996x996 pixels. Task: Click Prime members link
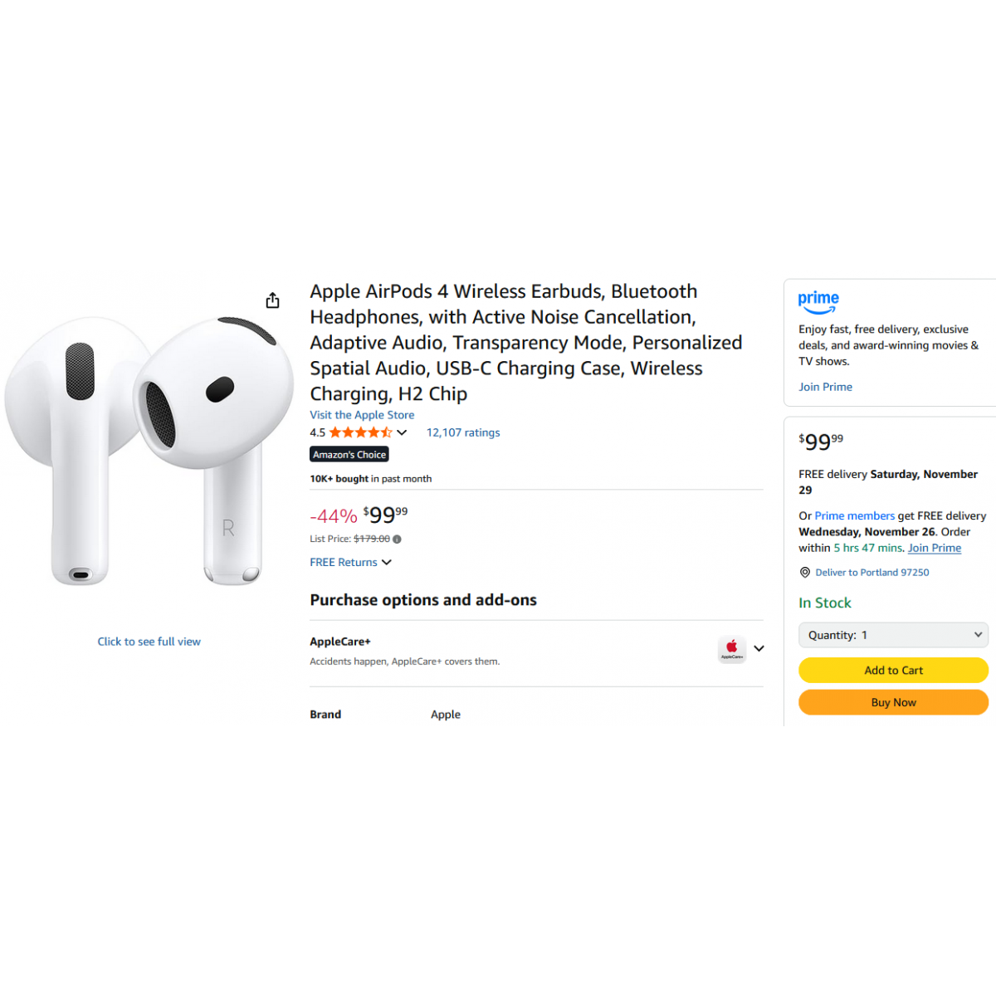[855, 515]
